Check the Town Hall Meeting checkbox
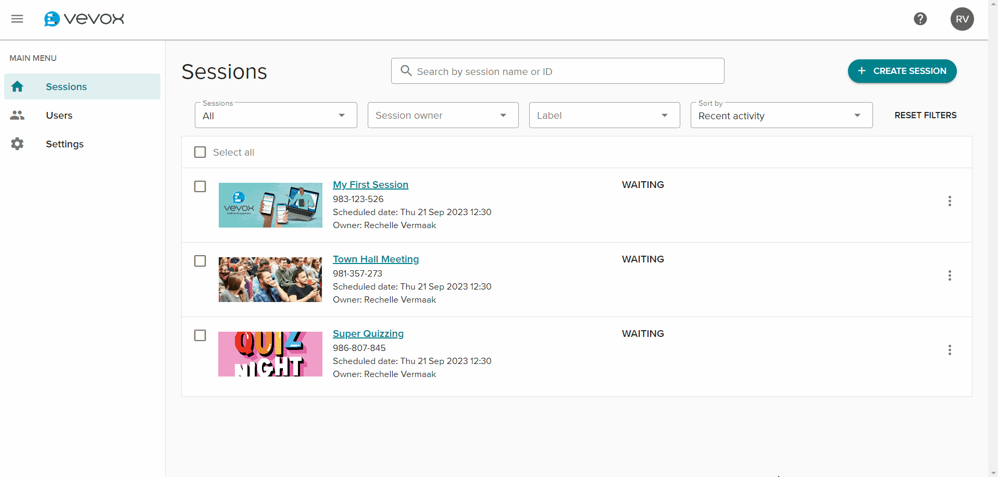This screenshot has width=998, height=477. pos(200,261)
